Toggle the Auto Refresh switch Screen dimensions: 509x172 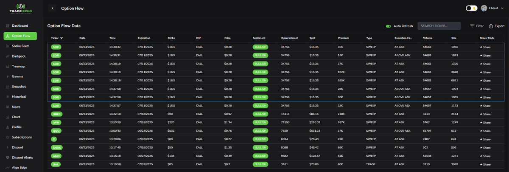tap(388, 26)
